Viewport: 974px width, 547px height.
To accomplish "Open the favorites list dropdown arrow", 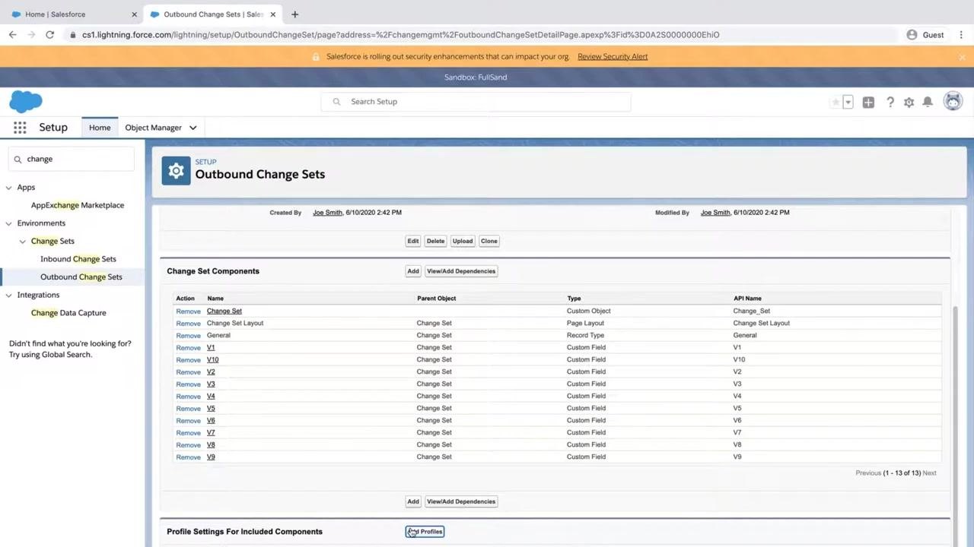I will [x=848, y=102].
